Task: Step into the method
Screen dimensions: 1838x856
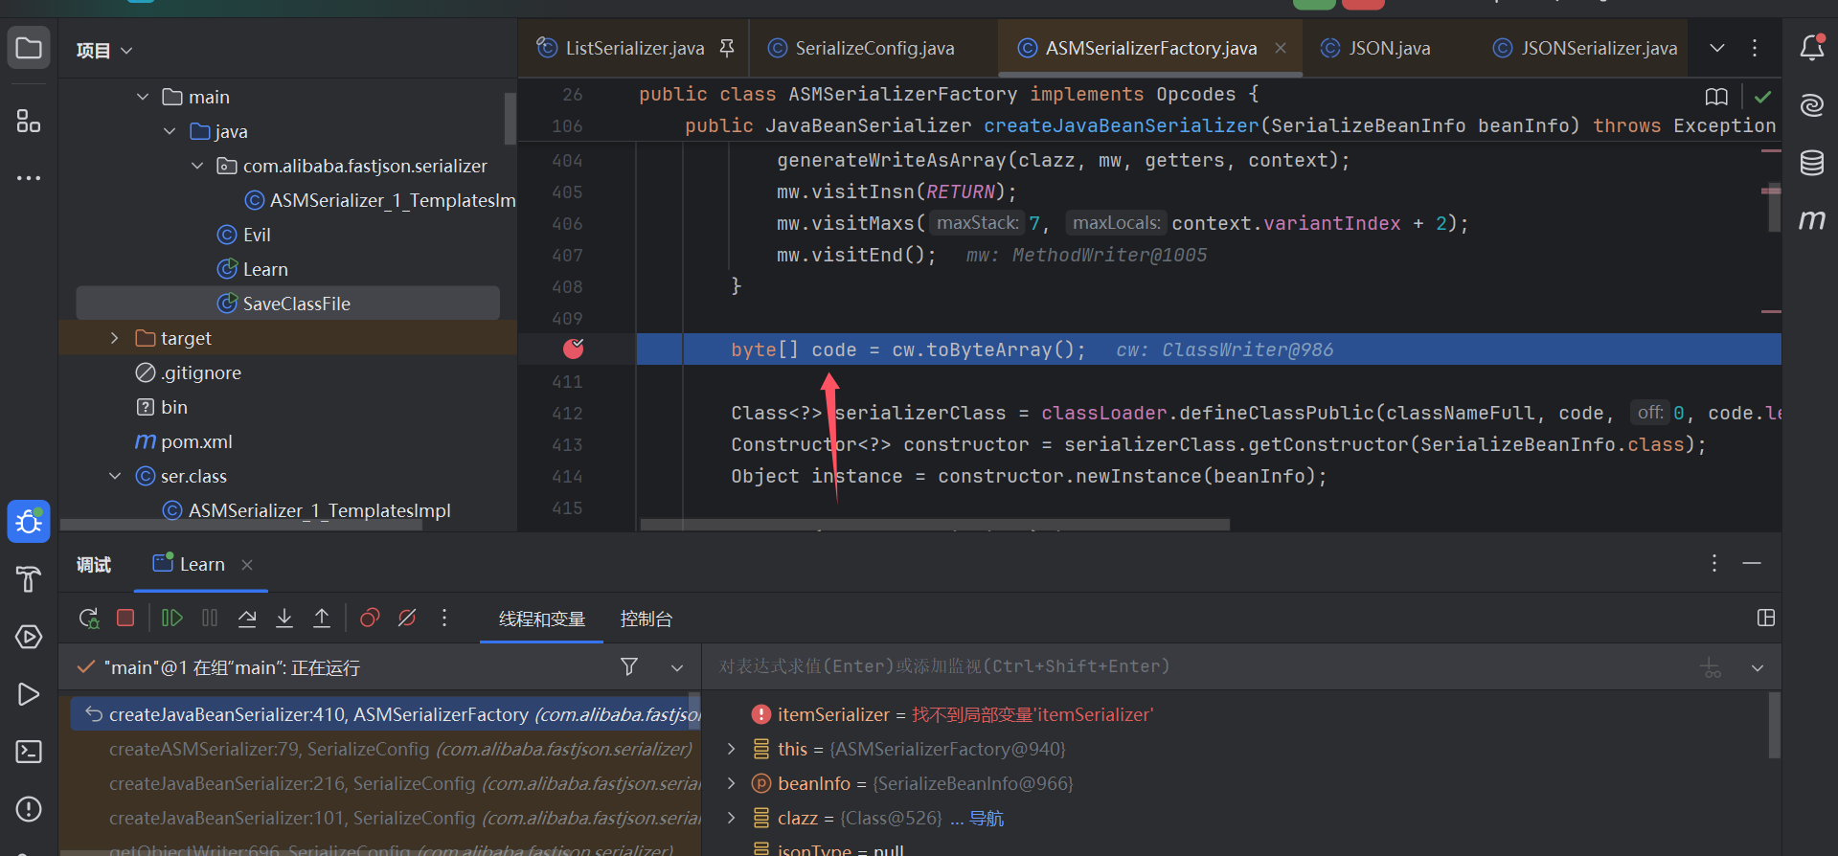Action: tap(284, 618)
